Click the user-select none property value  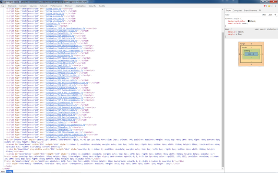245,23
